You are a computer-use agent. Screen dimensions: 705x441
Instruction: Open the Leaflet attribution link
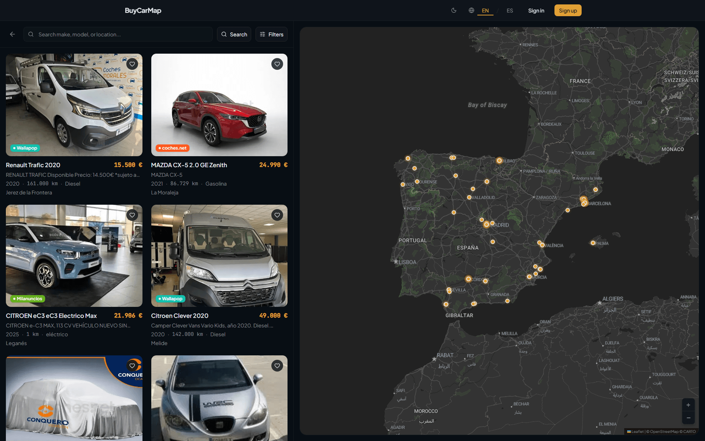[x=635, y=431]
